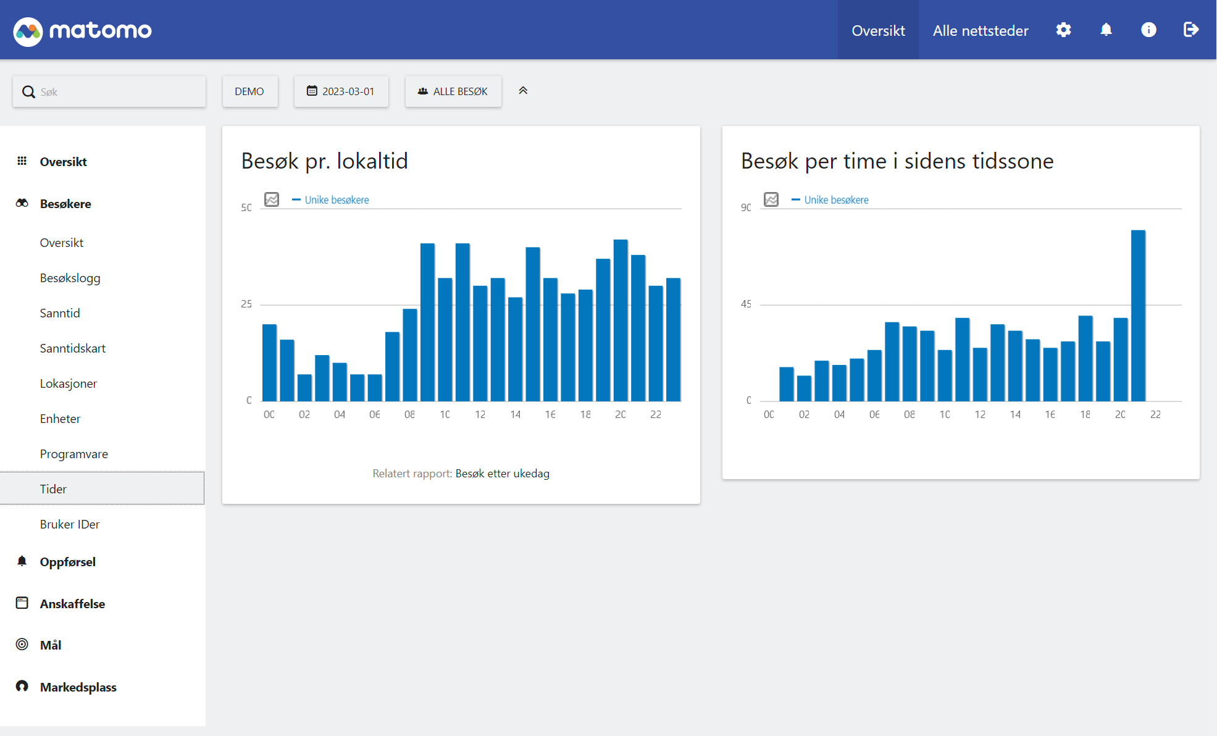Open Sanntidskart from the Besøkere submenu
Viewport: 1217px width, 736px height.
point(72,348)
